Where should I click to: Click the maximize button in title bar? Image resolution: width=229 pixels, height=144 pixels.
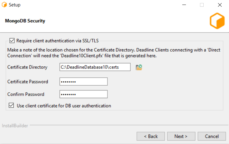[202, 5]
